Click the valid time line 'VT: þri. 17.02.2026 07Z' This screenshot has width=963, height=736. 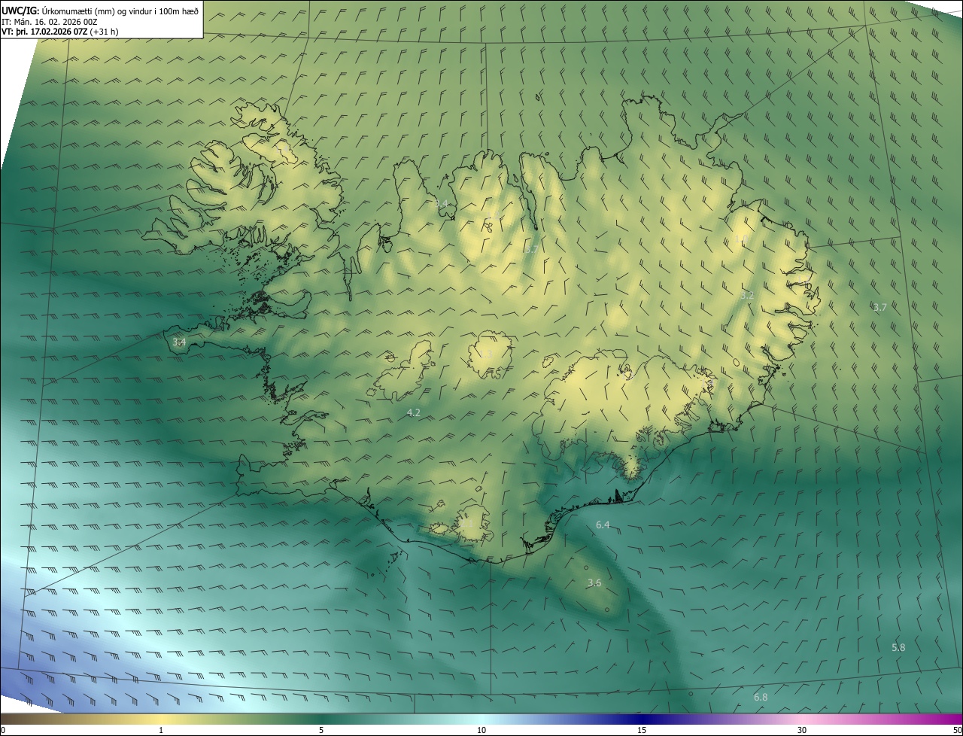(x=44, y=32)
